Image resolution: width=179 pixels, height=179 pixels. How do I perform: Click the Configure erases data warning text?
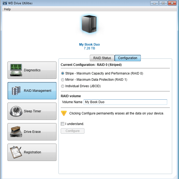point(117,113)
